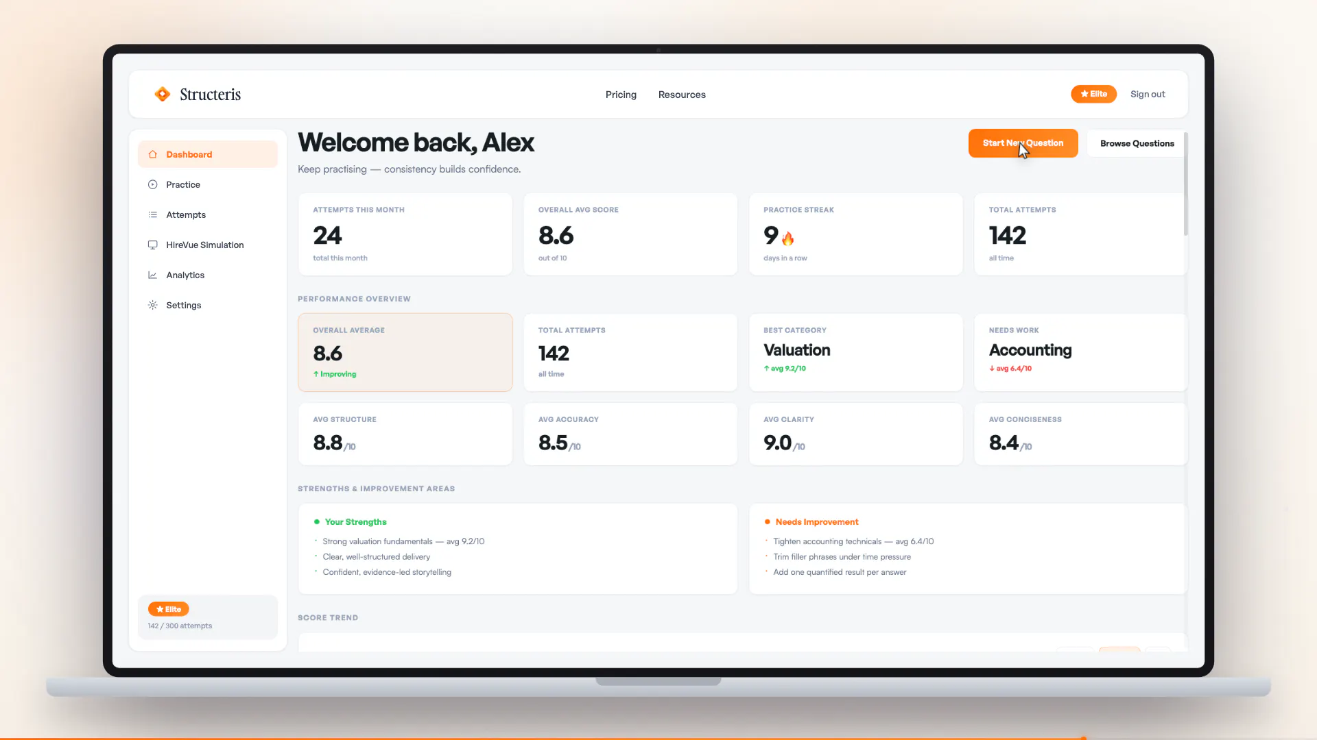This screenshot has width=1317, height=740.
Task: Click the Settings gear icon
Action: point(153,305)
